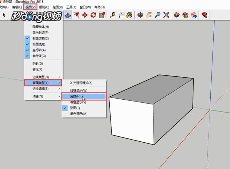Expand the 边线类型(D) submenu

coord(43,77)
